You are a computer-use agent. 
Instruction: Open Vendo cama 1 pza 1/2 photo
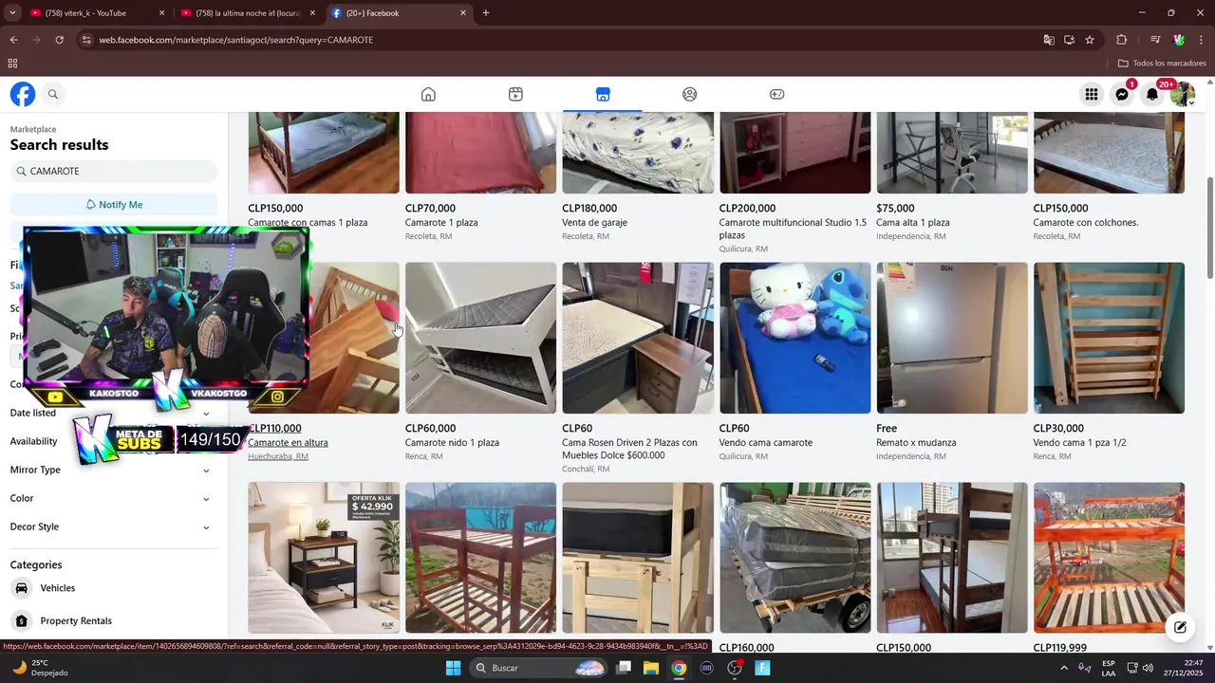pos(1109,338)
